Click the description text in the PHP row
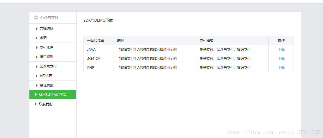This screenshot has width=323, height=138. coord(147,68)
